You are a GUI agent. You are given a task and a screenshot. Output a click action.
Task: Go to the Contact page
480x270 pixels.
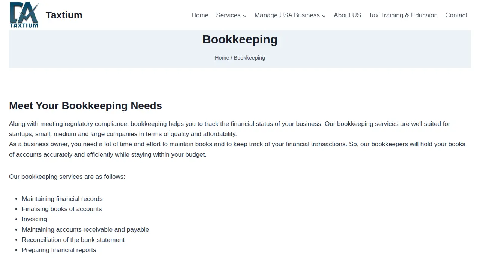[x=456, y=15]
